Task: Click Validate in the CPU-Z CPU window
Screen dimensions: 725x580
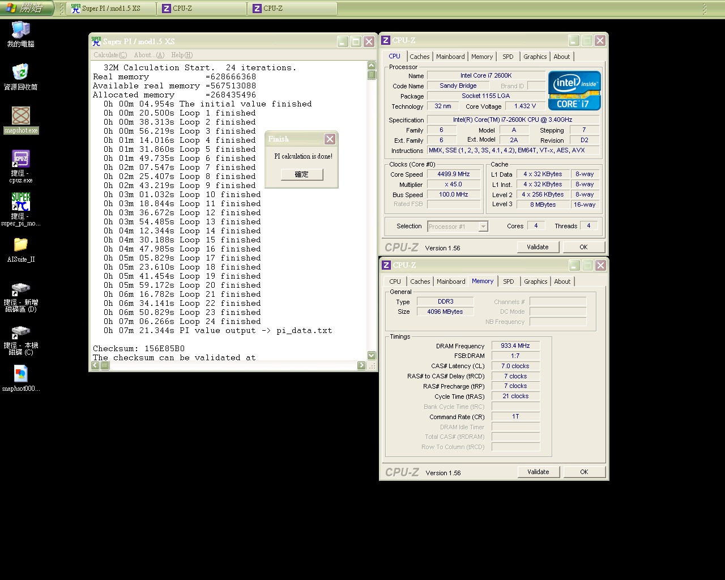Action: coord(538,247)
